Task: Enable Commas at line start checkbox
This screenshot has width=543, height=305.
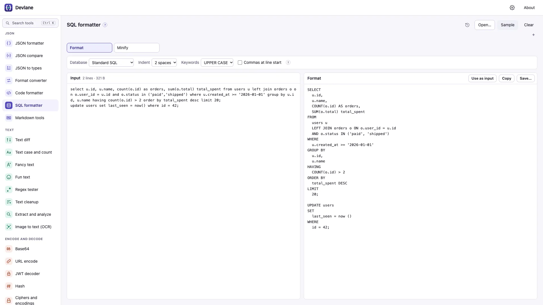Action: [x=240, y=62]
